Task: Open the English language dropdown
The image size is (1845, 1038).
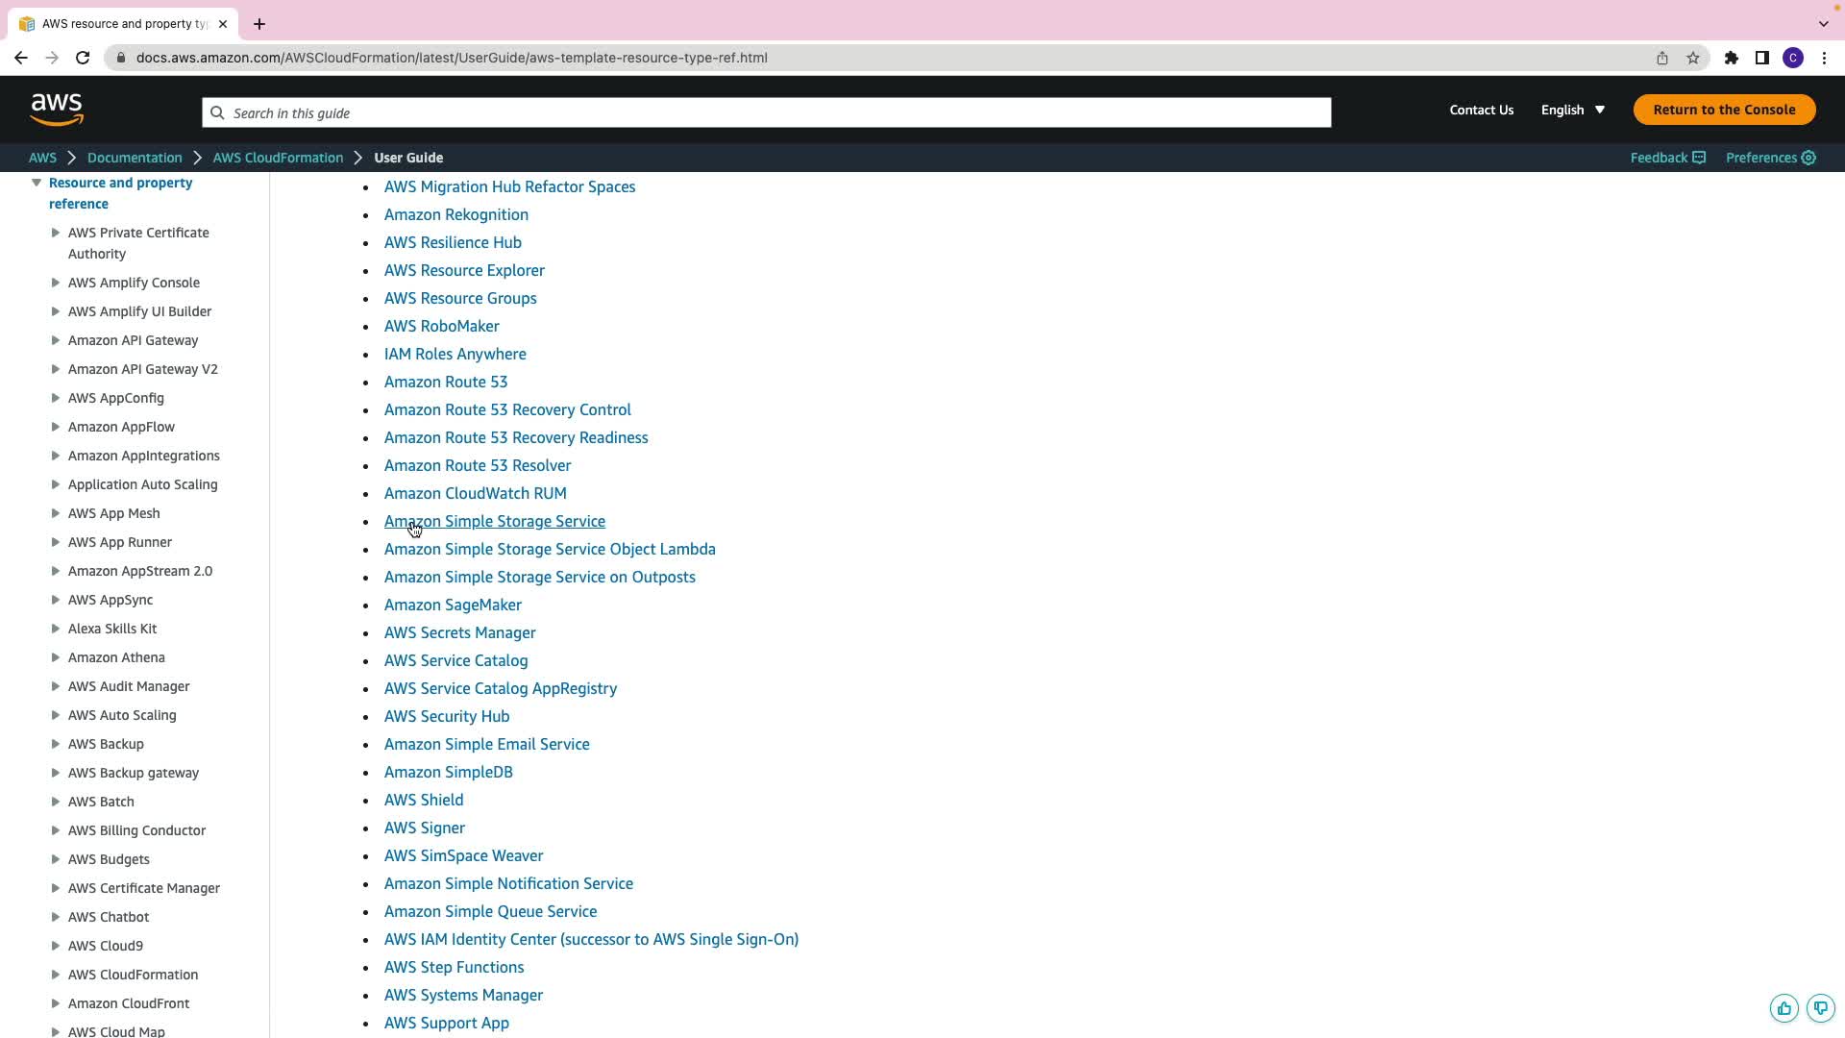Action: tap(1572, 110)
